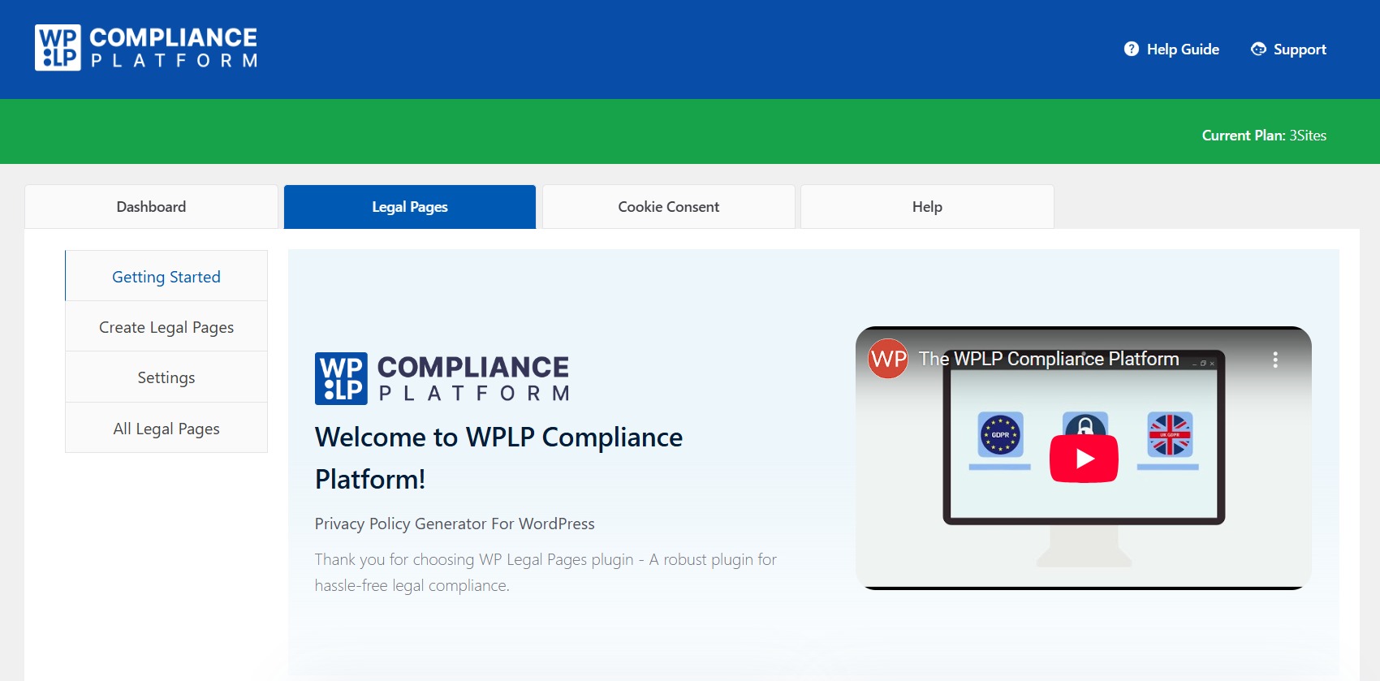The width and height of the screenshot is (1380, 681).
Task: Click the Privacy Policy Generator For WordPress text
Action: (455, 524)
